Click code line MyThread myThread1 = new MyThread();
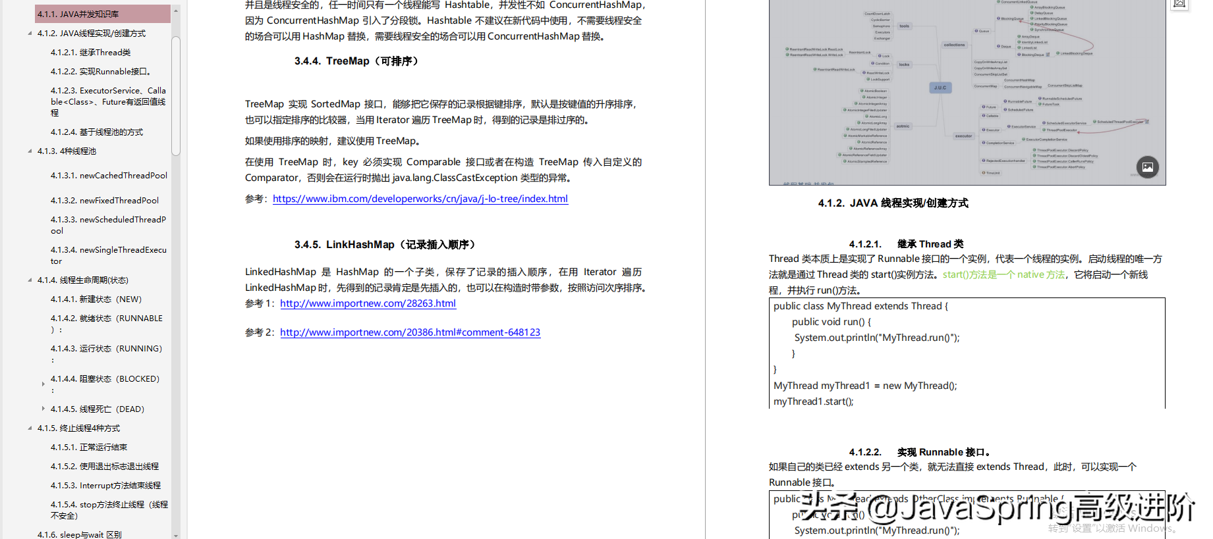Viewport: 1213px width, 539px height. (x=865, y=386)
